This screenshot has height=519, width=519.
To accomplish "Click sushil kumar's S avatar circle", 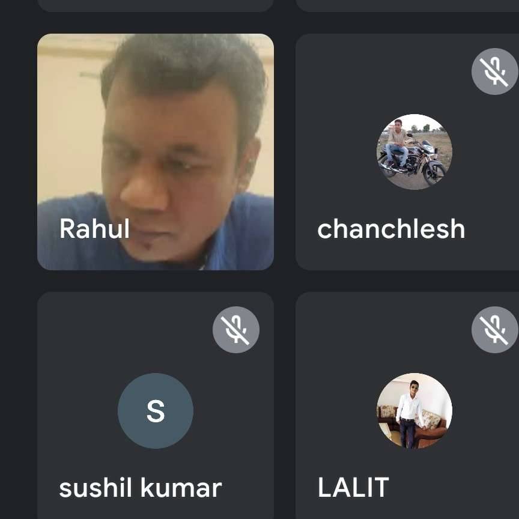I will click(x=156, y=411).
